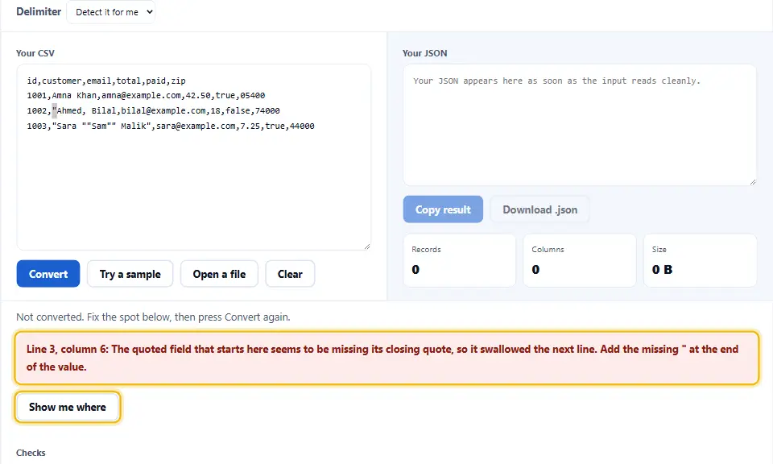Choose Open a file to import CSV
The width and height of the screenshot is (773, 464).
[219, 274]
